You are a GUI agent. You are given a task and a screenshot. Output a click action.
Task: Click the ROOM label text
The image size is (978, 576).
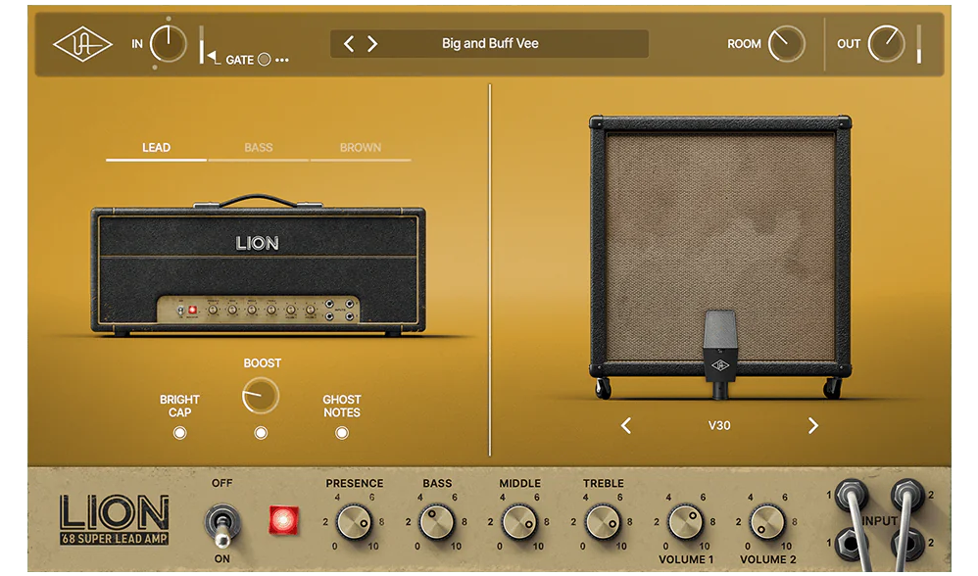(744, 44)
